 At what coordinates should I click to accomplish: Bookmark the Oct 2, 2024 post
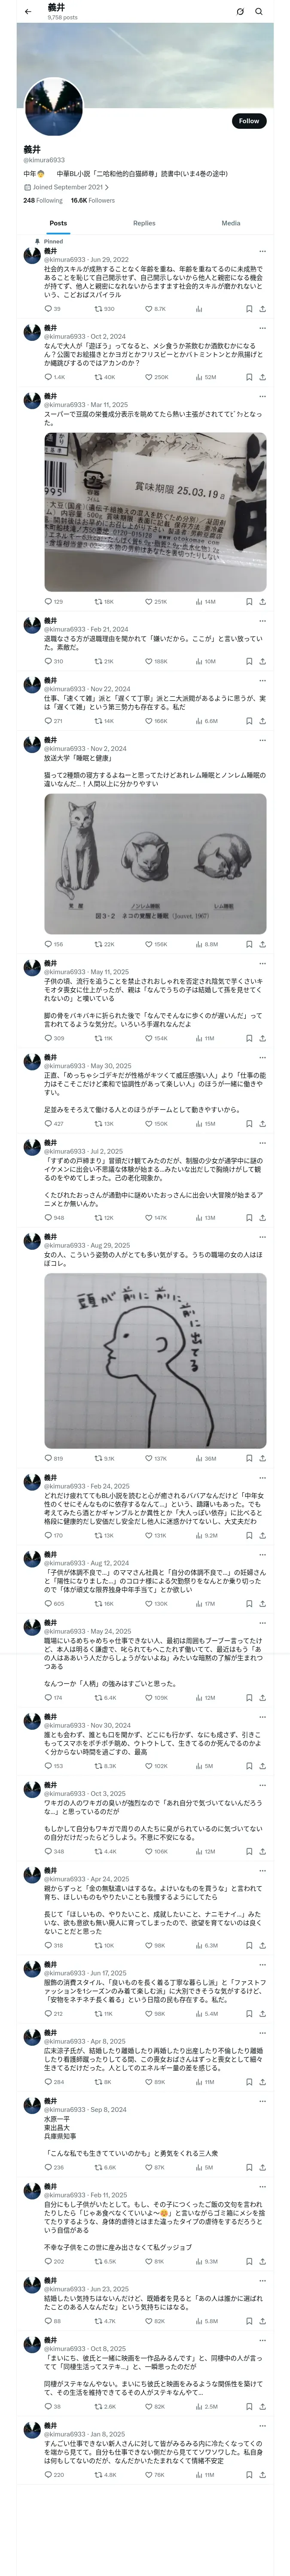coord(249,377)
